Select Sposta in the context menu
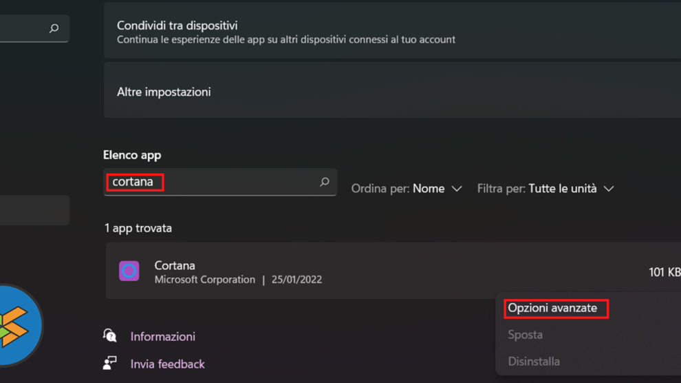Screen dimensions: 681x383 click(x=525, y=335)
